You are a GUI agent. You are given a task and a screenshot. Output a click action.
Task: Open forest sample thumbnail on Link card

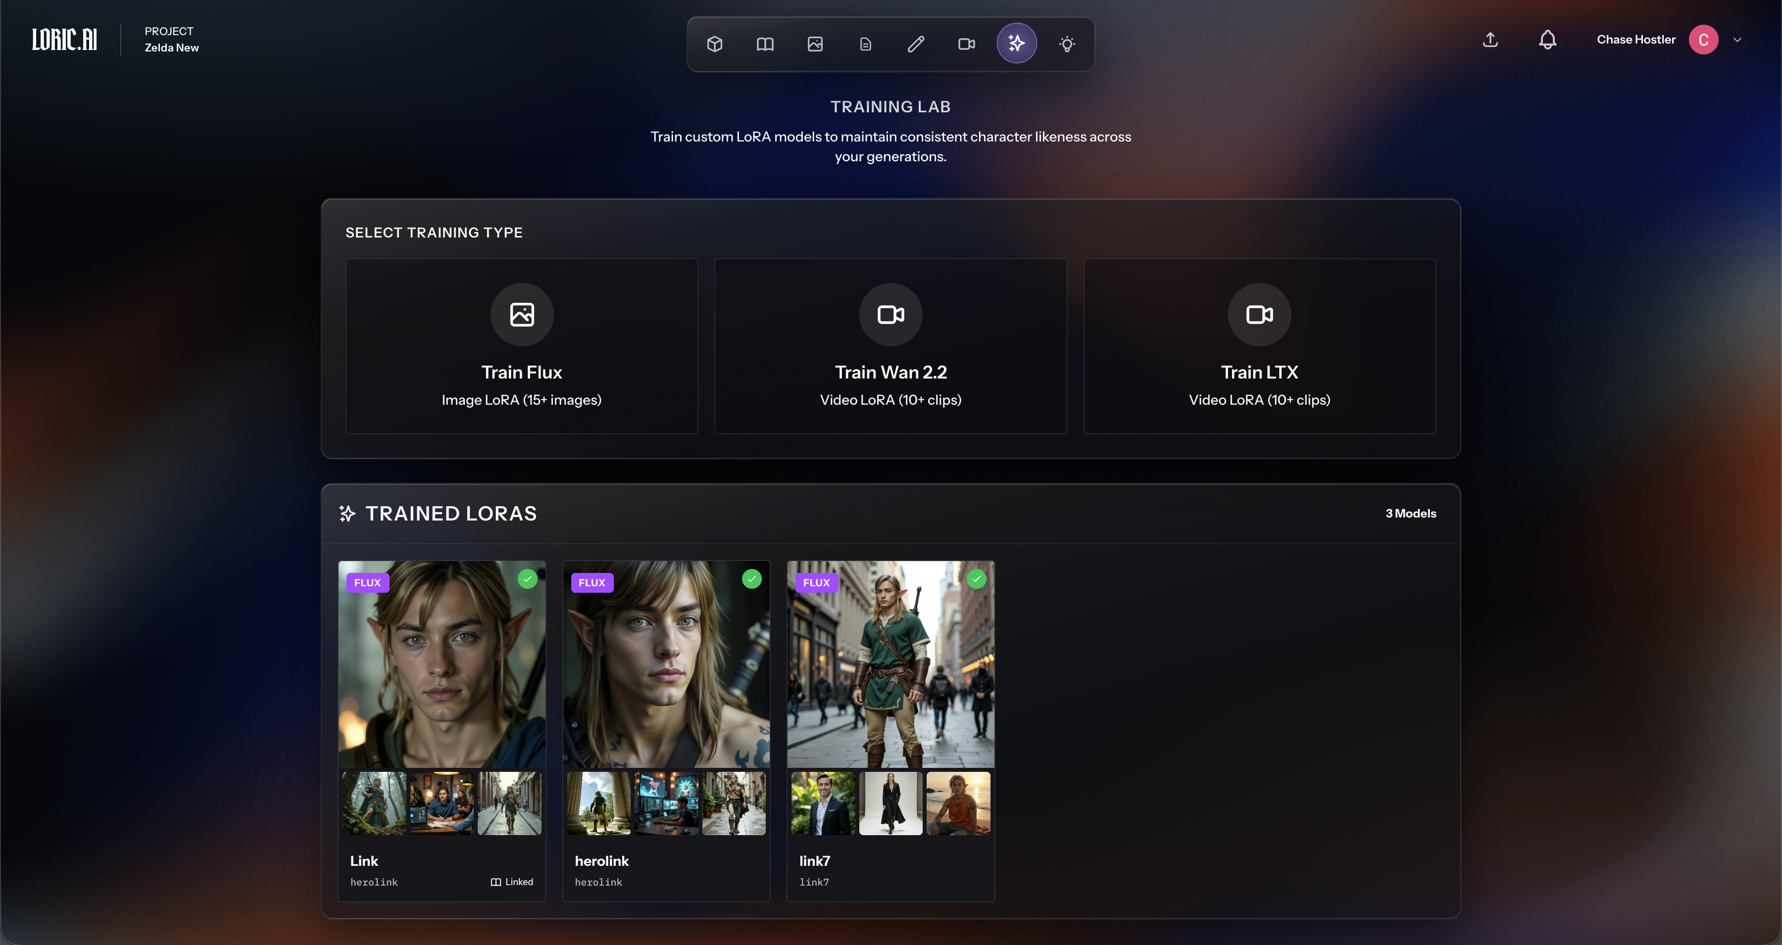click(374, 803)
